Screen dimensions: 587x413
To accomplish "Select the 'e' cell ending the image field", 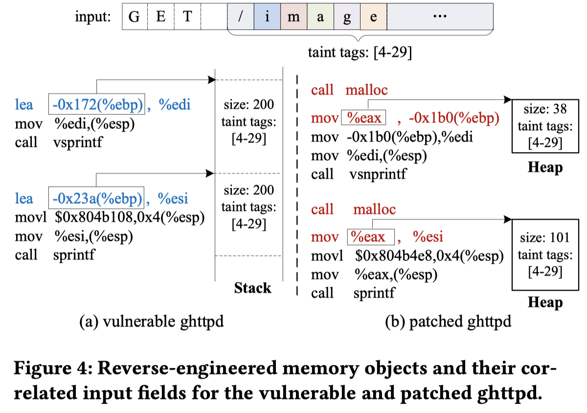I will pyautogui.click(x=373, y=16).
